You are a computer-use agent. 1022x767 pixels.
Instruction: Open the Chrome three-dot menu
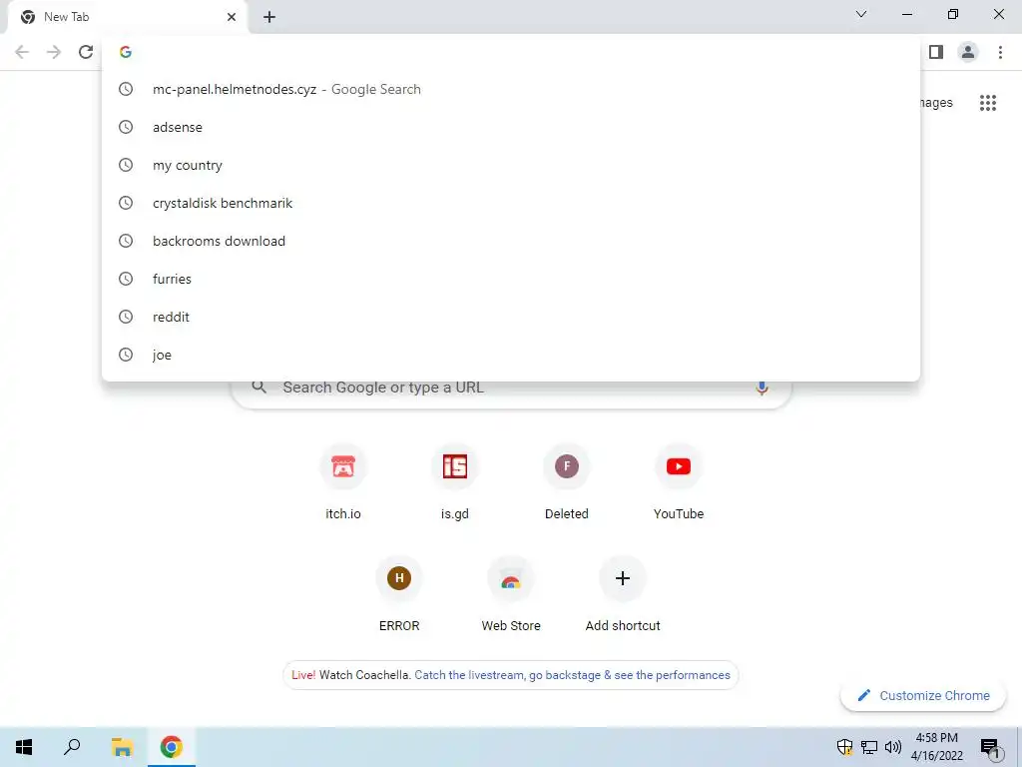pos(1000,52)
